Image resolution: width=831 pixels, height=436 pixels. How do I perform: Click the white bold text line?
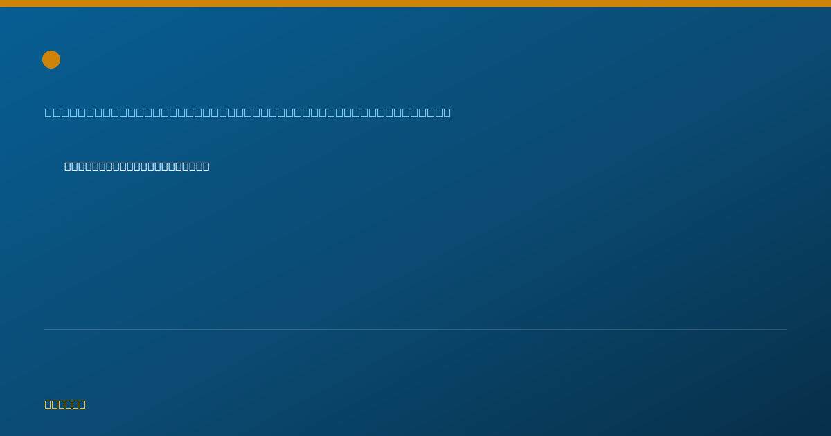tap(137, 166)
